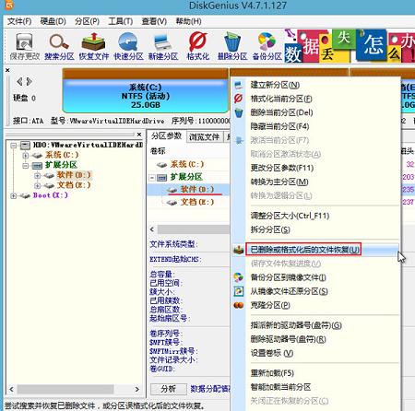Viewport: 415px width, 411px height.
Task: Collapse 扩展分区 in the left tree
Action: click(26, 166)
